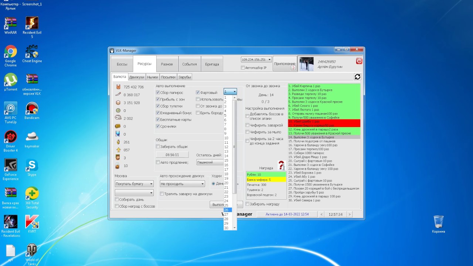473x266 pixels.
Task: Enable the Чифирить заваркой checkbox
Action: [x=248, y=125]
